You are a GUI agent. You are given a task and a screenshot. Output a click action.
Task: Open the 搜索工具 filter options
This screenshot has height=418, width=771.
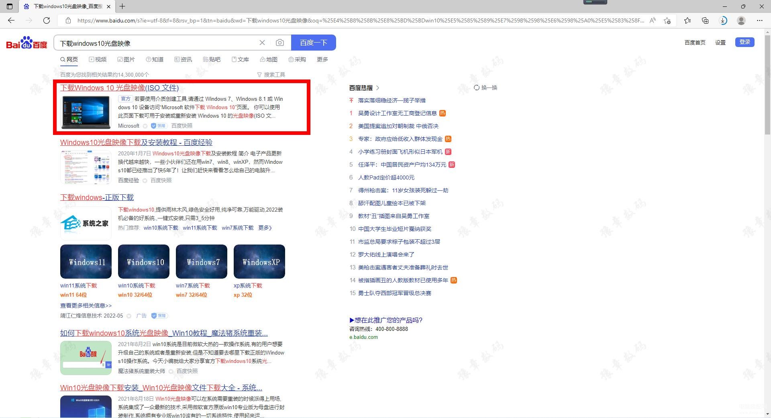(271, 75)
